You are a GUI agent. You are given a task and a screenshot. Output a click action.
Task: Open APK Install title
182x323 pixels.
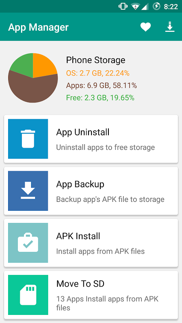[78, 236]
